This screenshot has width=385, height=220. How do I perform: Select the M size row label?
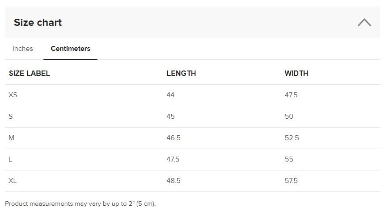coord(12,138)
